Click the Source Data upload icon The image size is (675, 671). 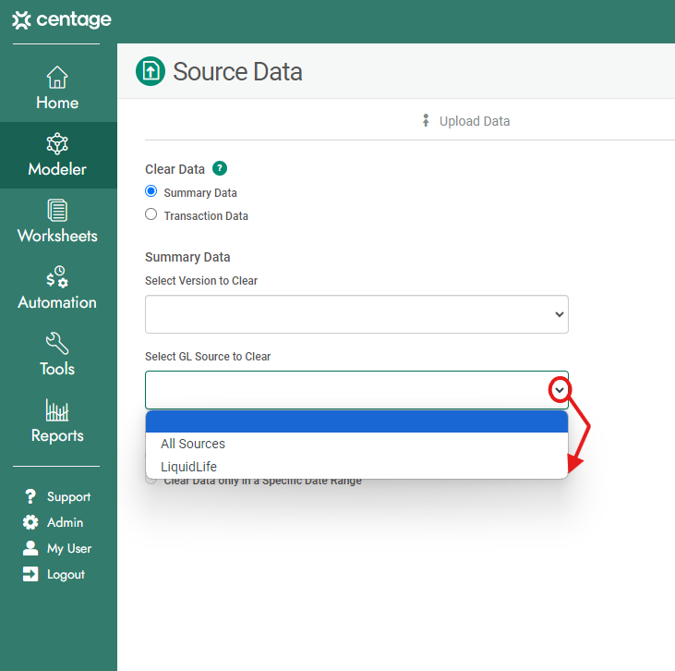coord(151,71)
